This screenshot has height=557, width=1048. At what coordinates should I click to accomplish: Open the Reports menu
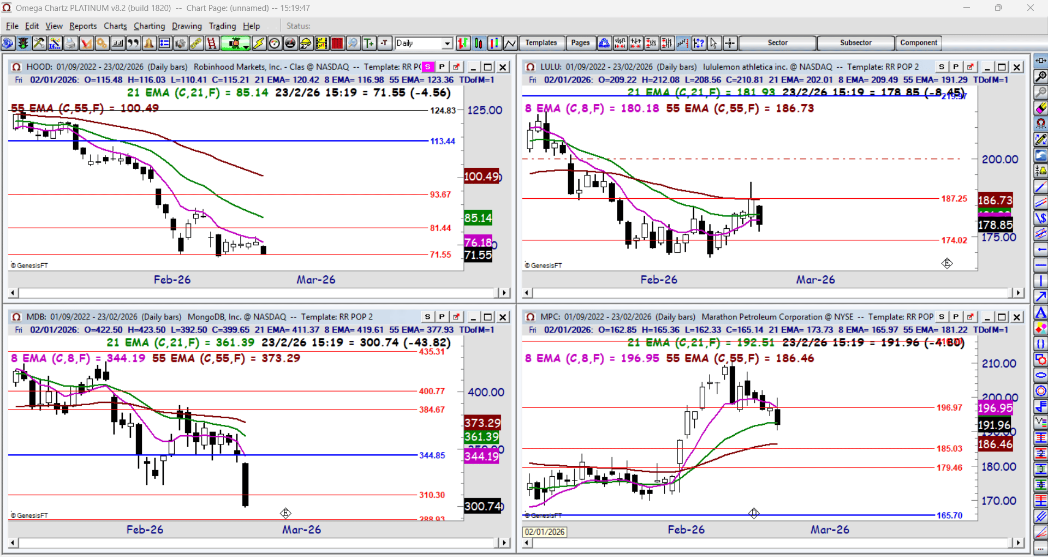point(83,26)
